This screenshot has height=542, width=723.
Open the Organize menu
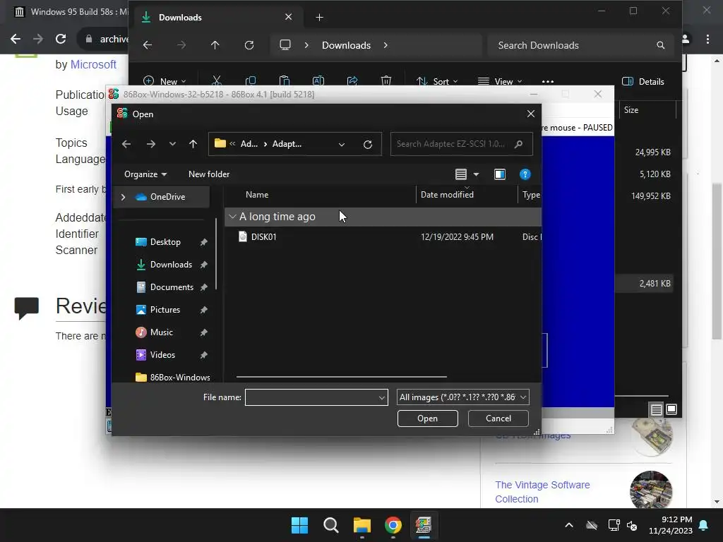point(145,174)
